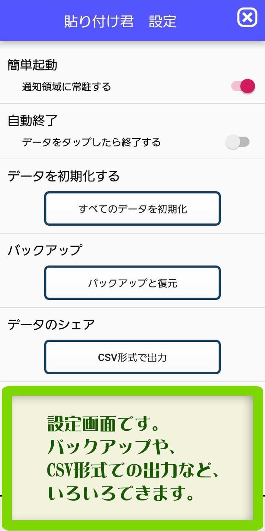This screenshot has height=531, width=265.
Task: Click the purple header bar left of title
Action: click(29, 20)
